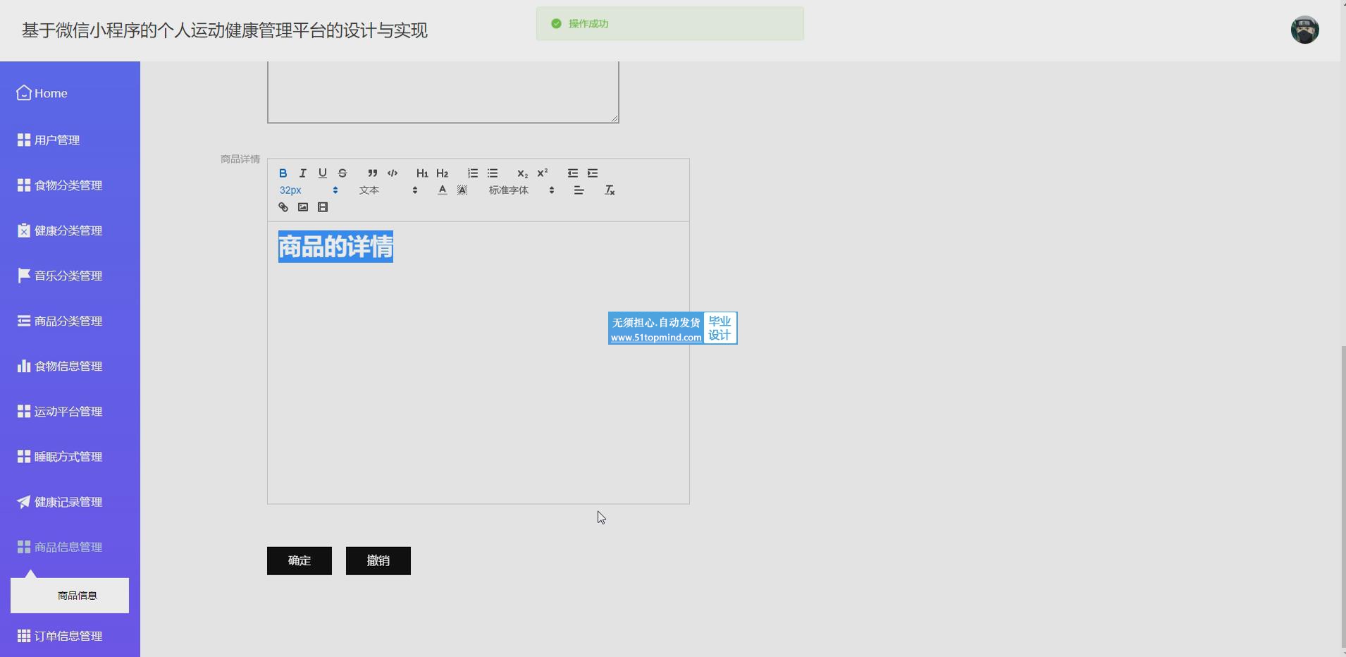Insert an image into the editor

303,207
